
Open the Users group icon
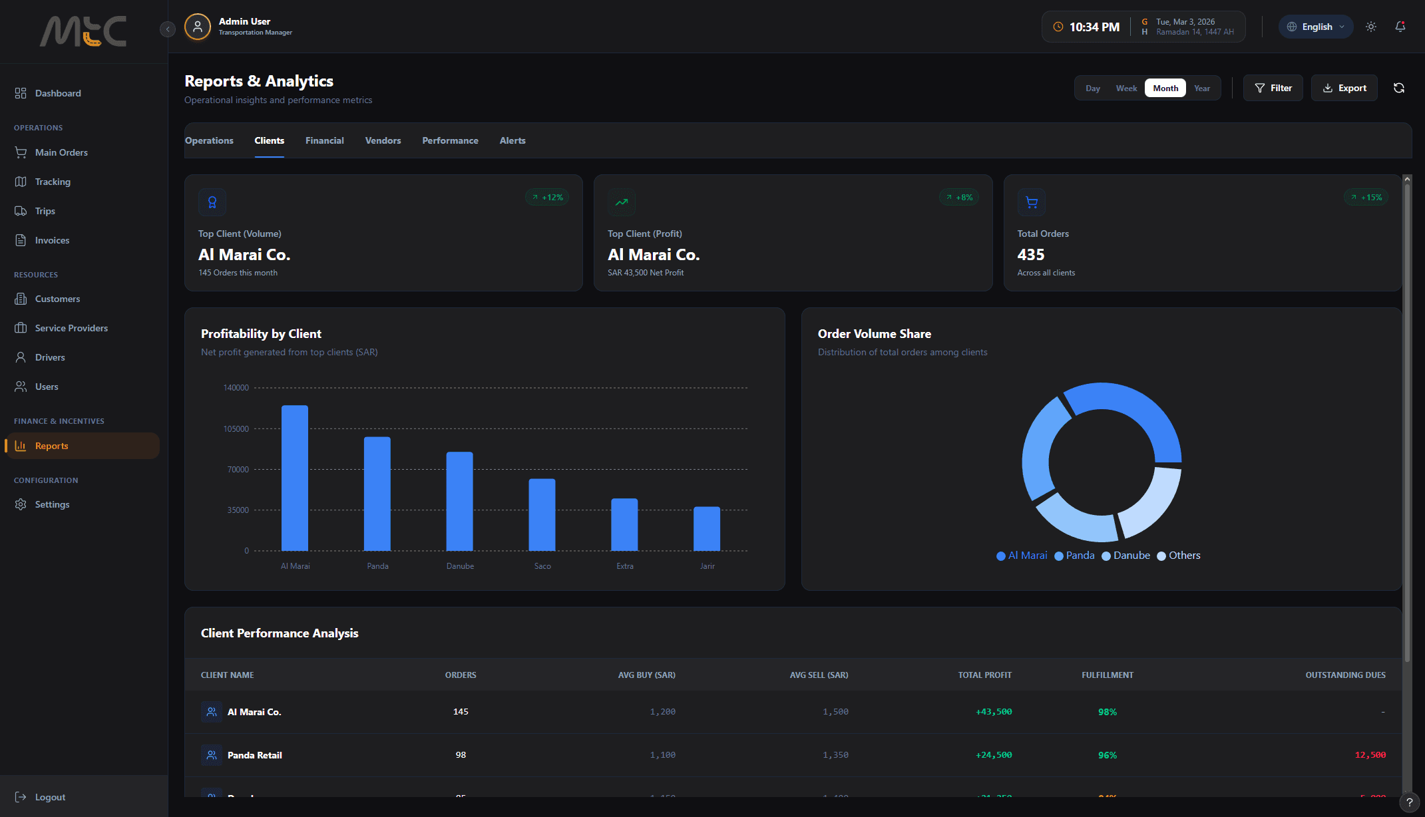click(x=21, y=387)
